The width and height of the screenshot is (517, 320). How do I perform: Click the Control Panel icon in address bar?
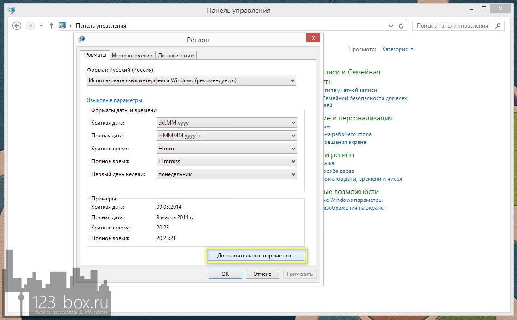pyautogui.click(x=63, y=26)
